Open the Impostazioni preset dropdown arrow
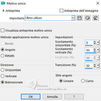This screenshot has height=101, width=101. click(73, 18)
